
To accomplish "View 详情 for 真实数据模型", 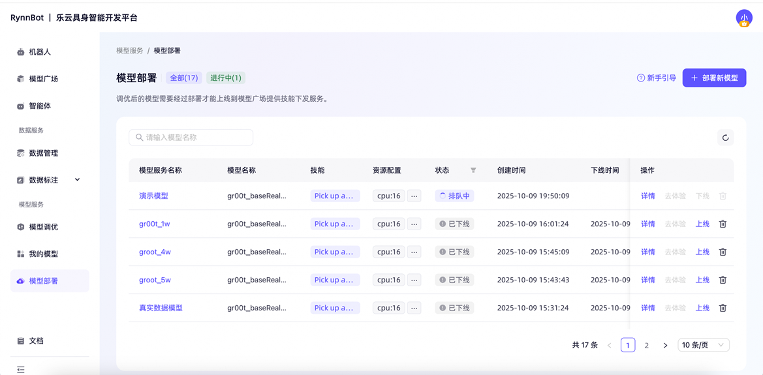I will (x=647, y=308).
